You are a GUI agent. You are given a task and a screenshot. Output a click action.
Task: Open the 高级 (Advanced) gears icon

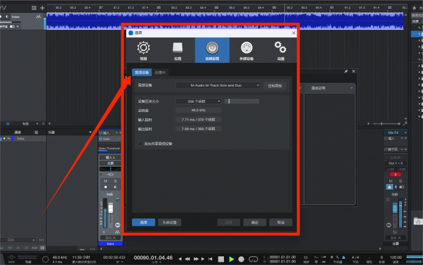(x=281, y=50)
